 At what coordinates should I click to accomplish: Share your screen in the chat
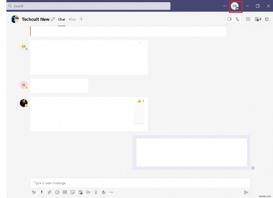tap(248, 19)
